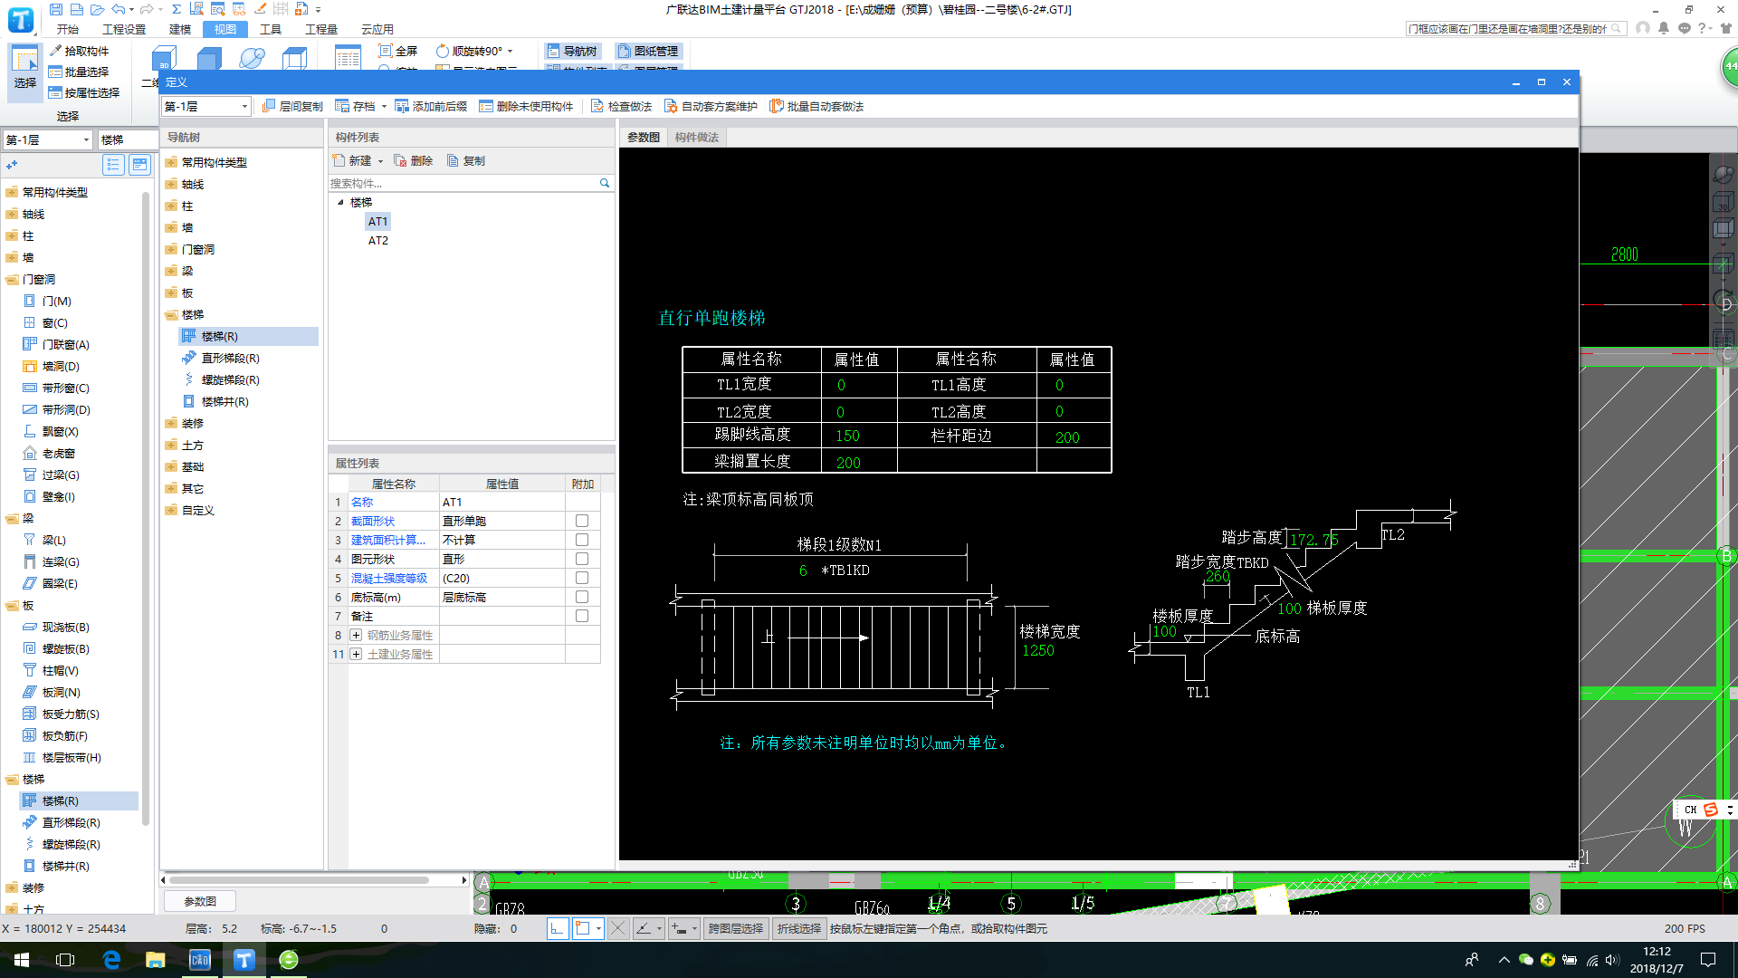Screen dimensions: 1738x978
Task: Switch to the 构件做法 tab
Action: 697,138
